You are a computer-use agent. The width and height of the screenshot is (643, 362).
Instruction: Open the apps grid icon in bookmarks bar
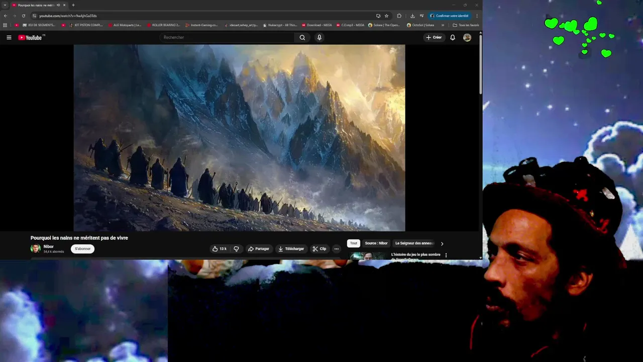(x=5, y=25)
